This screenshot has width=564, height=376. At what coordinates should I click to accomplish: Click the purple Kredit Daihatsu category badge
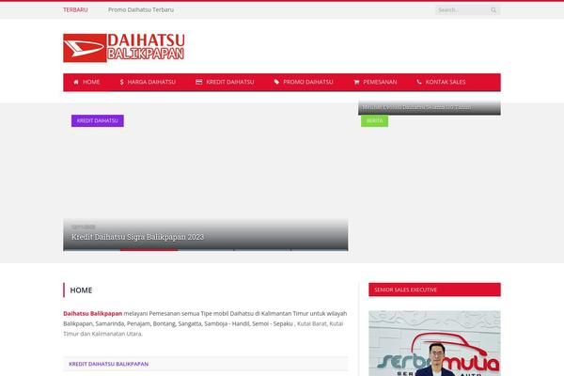98,121
